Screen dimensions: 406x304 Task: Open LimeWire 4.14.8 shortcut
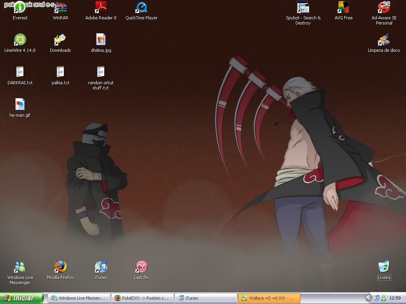pyautogui.click(x=20, y=40)
